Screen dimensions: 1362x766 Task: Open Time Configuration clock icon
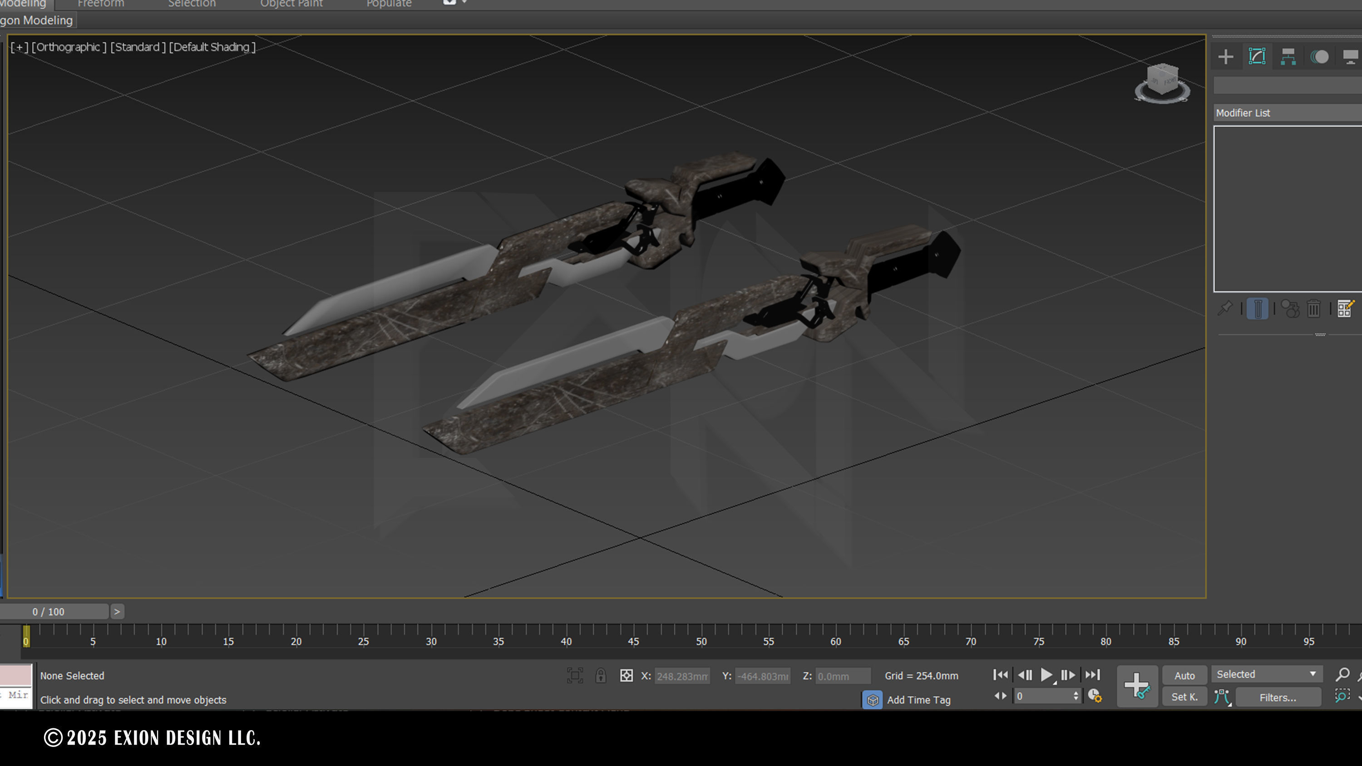[x=1095, y=696]
